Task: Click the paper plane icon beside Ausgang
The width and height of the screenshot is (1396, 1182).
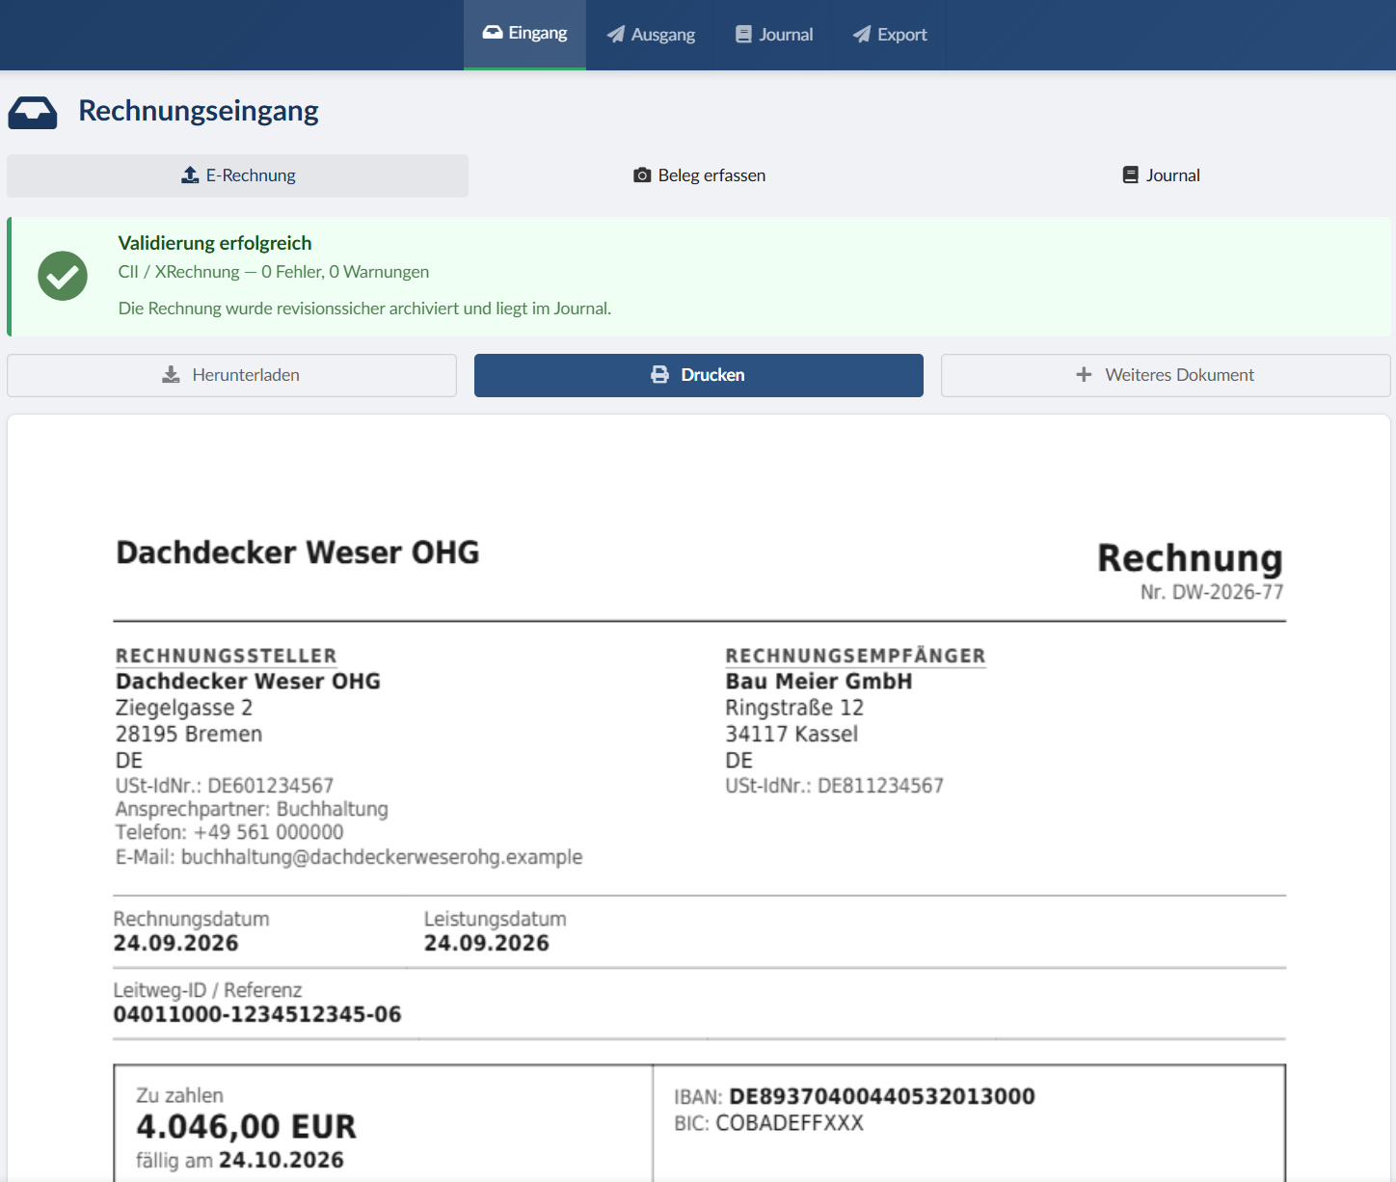Action: [615, 35]
